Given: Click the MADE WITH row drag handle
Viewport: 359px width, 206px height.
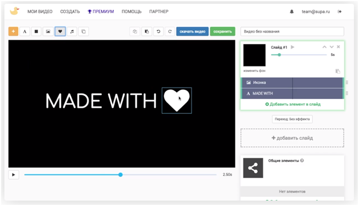Looking at the screenshot, I should pos(347,93).
